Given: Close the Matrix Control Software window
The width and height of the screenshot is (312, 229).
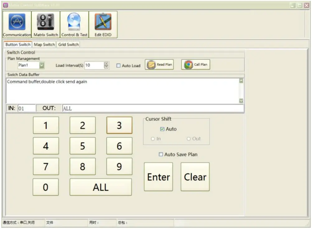Looking at the screenshot, I should tap(307, 5).
